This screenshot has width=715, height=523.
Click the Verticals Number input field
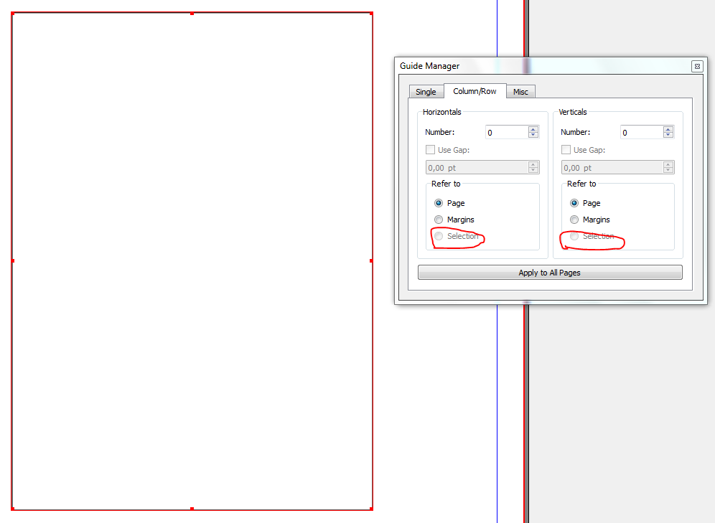coord(642,132)
